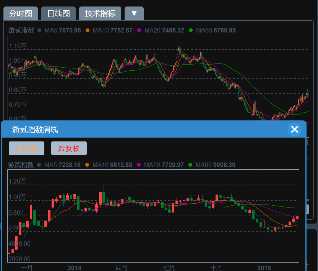Select the 2014 marker on weekly time axis
The height and width of the screenshot is (271, 318).
[x=75, y=268]
